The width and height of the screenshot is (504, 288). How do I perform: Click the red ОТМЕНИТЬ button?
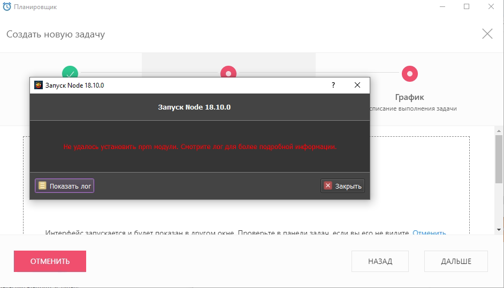tap(50, 261)
